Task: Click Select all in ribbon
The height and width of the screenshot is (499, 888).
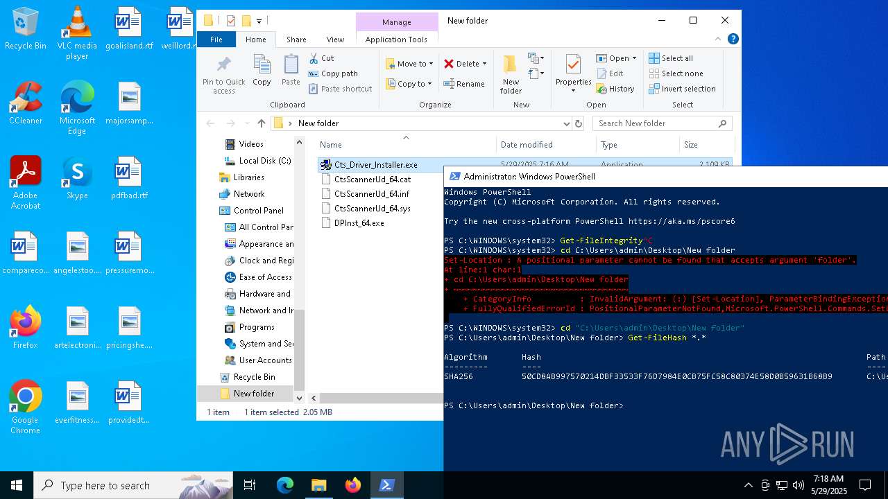Action: [x=671, y=58]
